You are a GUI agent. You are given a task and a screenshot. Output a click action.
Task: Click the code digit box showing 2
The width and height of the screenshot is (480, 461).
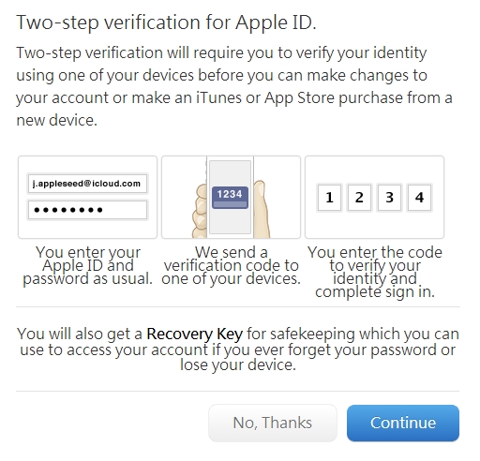tap(359, 198)
